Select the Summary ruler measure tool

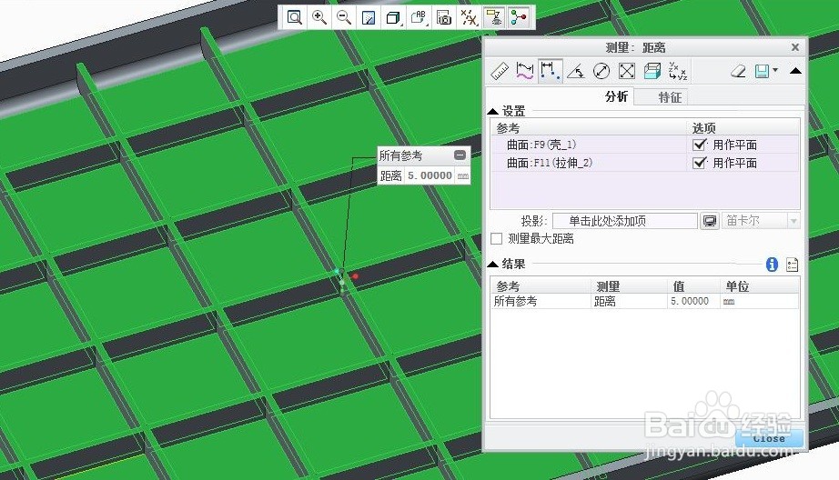[x=500, y=71]
